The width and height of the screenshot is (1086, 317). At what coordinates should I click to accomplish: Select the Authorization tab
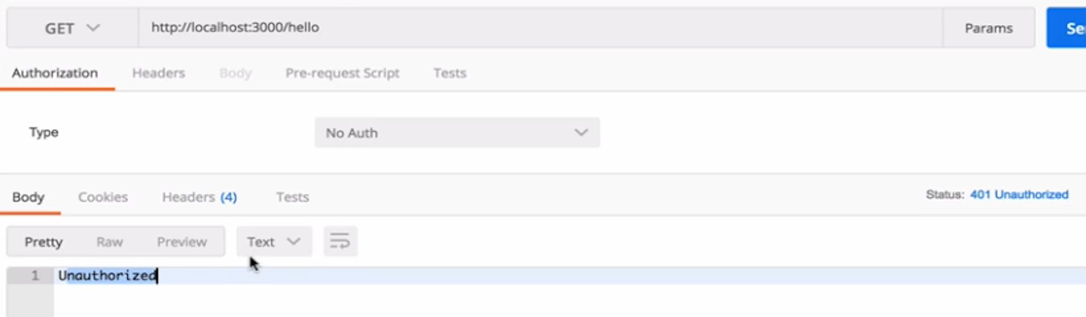pos(55,73)
